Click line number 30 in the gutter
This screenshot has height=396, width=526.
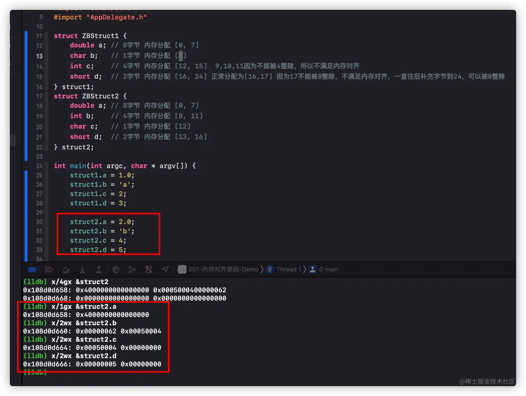(39, 222)
